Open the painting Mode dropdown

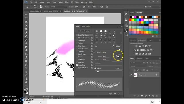tap(58, 7)
